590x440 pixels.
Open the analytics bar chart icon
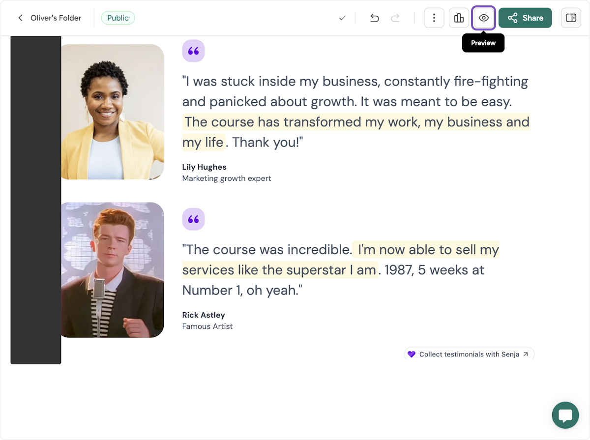(x=459, y=18)
